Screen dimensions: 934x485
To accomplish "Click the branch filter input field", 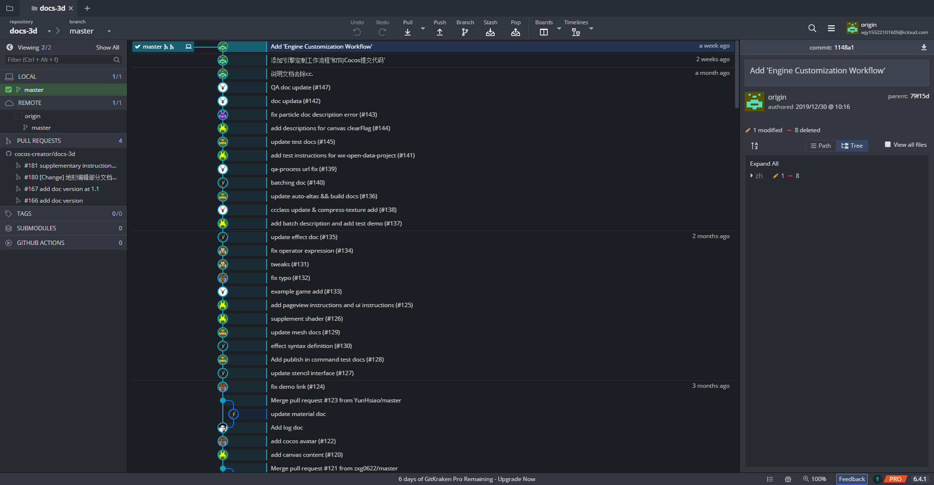I will [59, 60].
